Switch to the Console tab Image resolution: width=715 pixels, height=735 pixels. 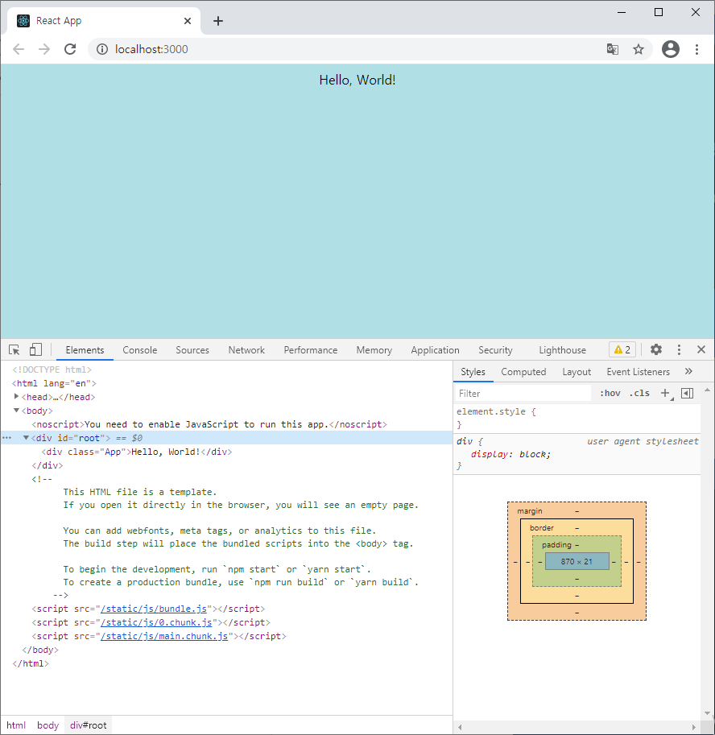tap(140, 350)
